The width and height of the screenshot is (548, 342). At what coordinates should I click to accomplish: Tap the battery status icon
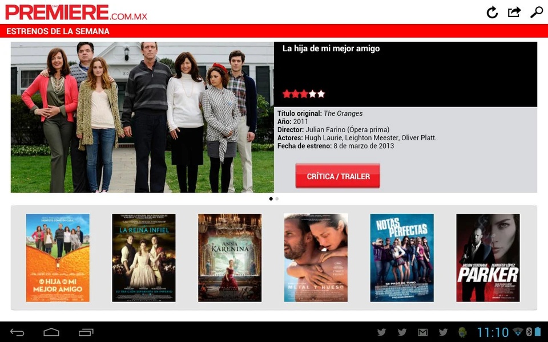(538, 332)
